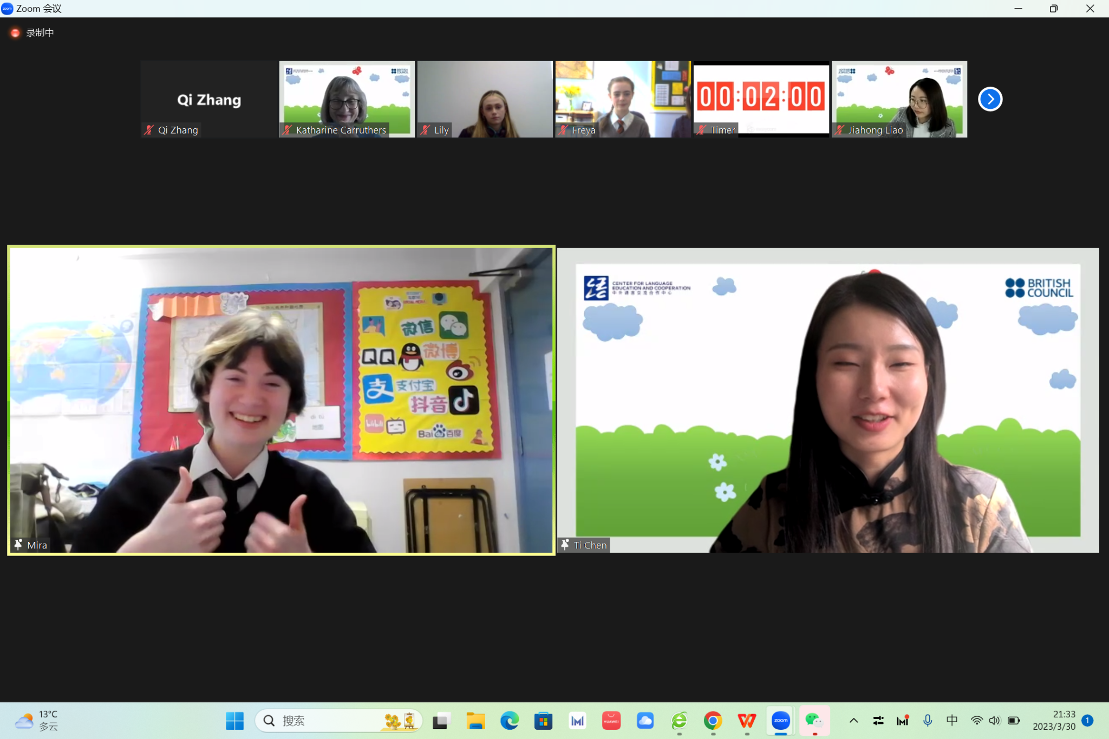Screen dimensions: 1109x739
Task: Open WeChat from the taskbar
Action: [x=814, y=721]
